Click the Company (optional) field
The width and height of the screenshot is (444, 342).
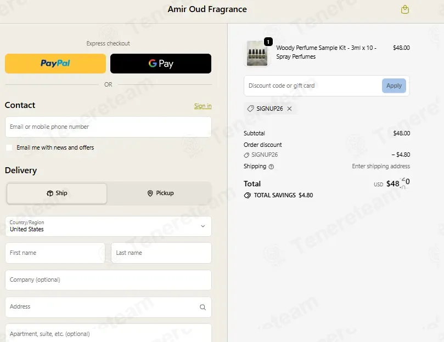click(108, 280)
